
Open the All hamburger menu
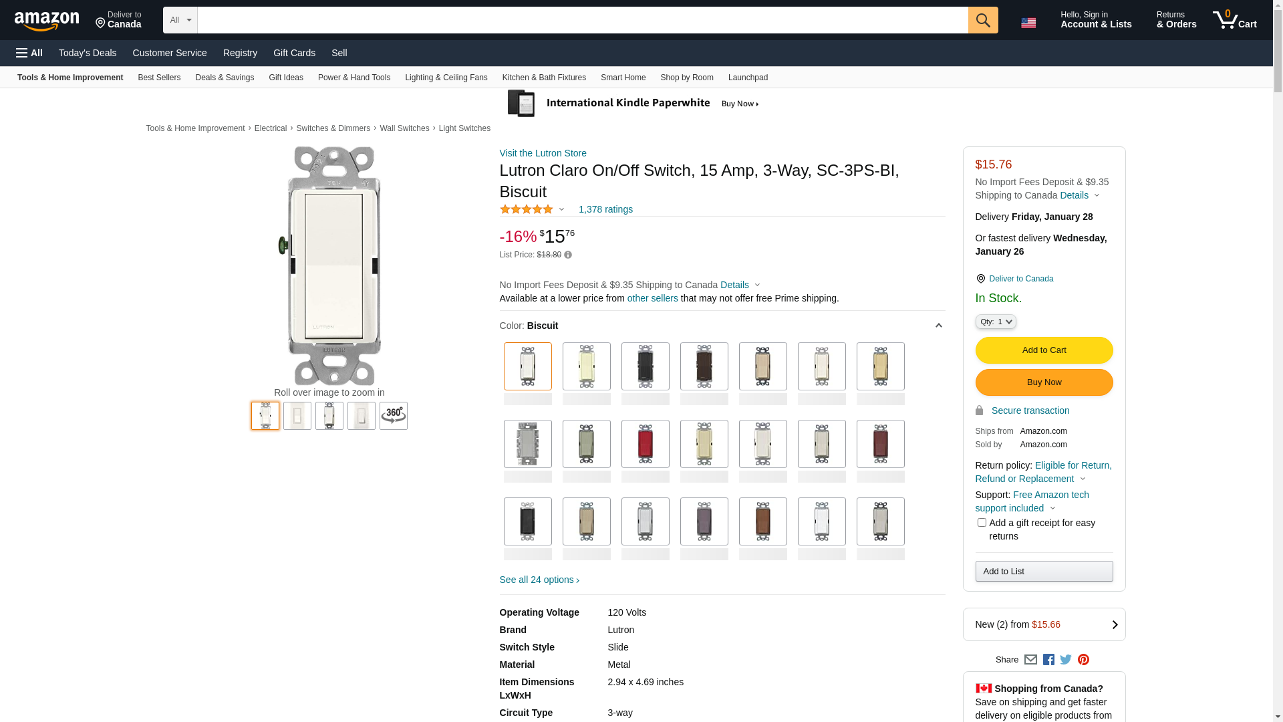(x=29, y=53)
